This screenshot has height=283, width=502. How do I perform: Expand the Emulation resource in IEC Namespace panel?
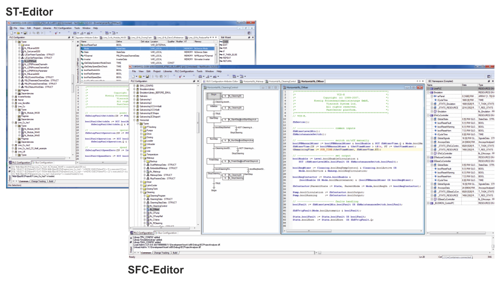(x=429, y=93)
